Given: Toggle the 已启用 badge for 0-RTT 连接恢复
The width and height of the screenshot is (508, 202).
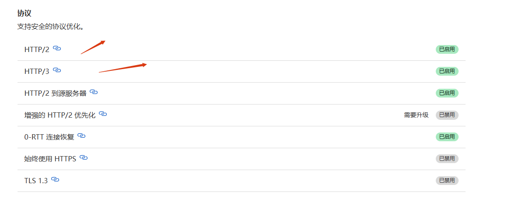Looking at the screenshot, I should 447,137.
